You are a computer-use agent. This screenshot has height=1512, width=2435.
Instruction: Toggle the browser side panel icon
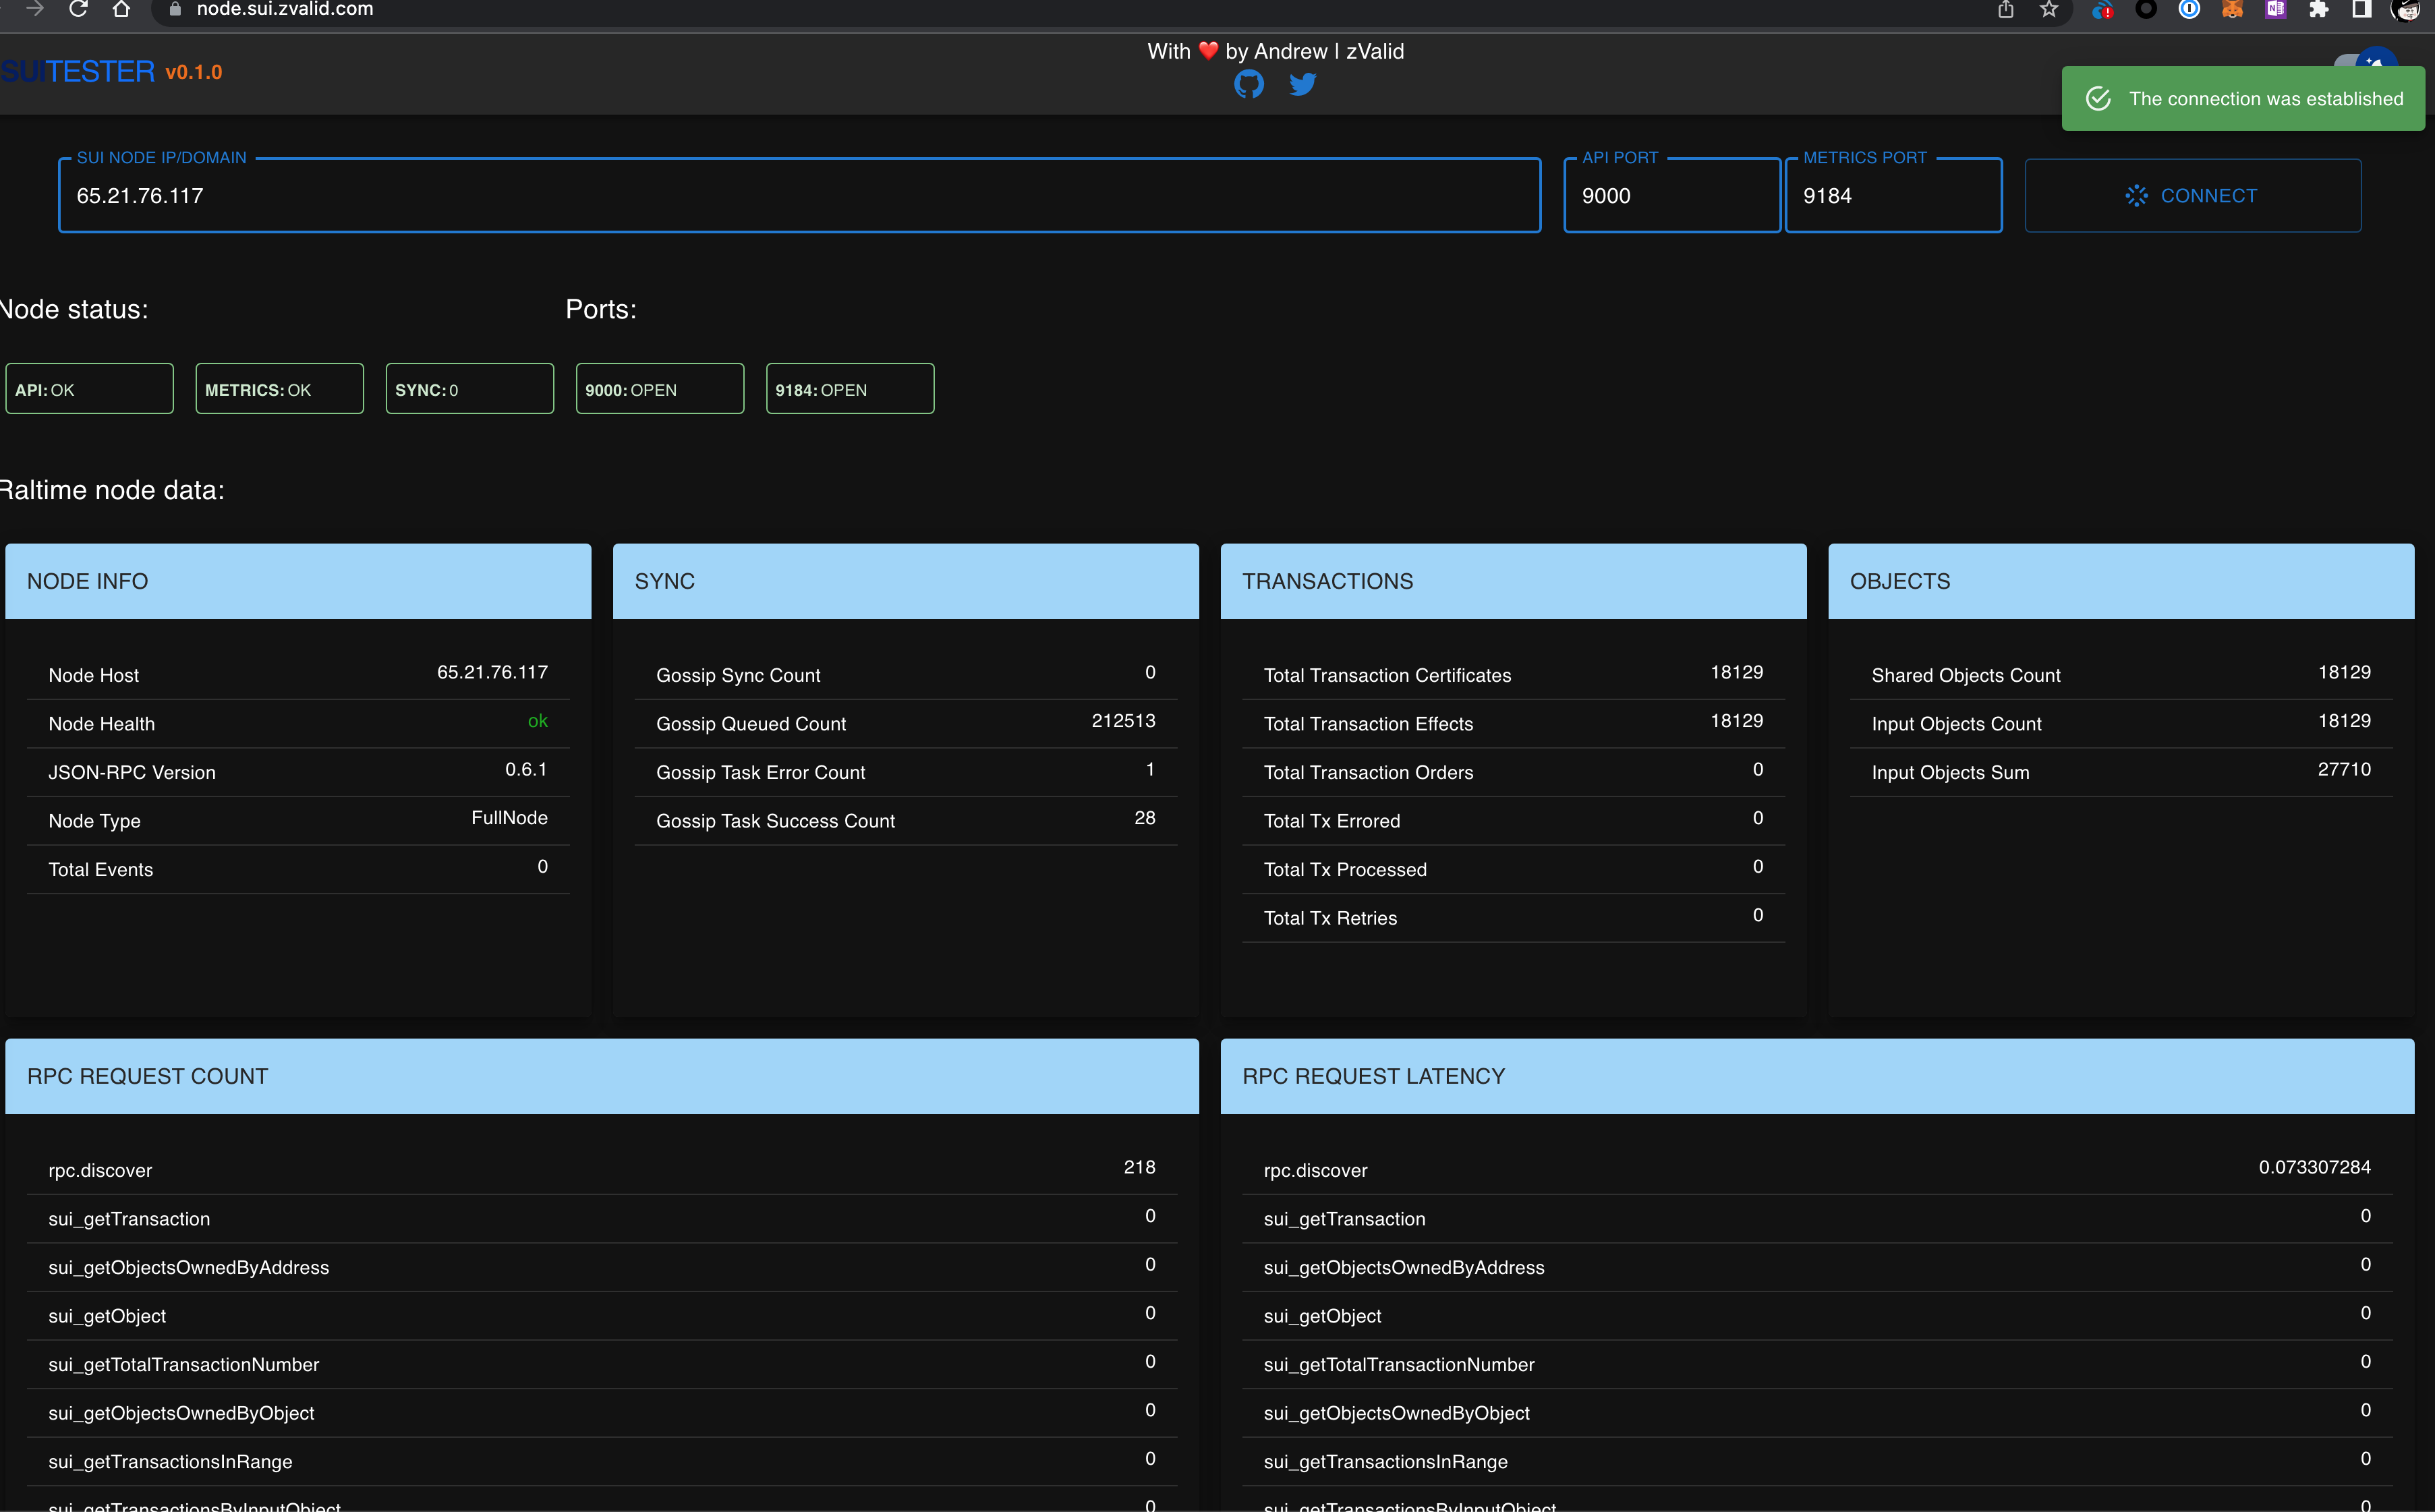2361,10
